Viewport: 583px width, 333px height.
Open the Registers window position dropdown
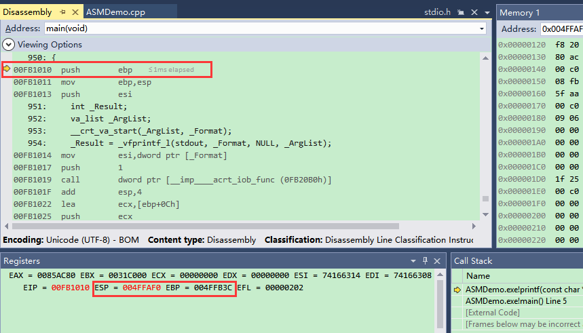click(413, 261)
